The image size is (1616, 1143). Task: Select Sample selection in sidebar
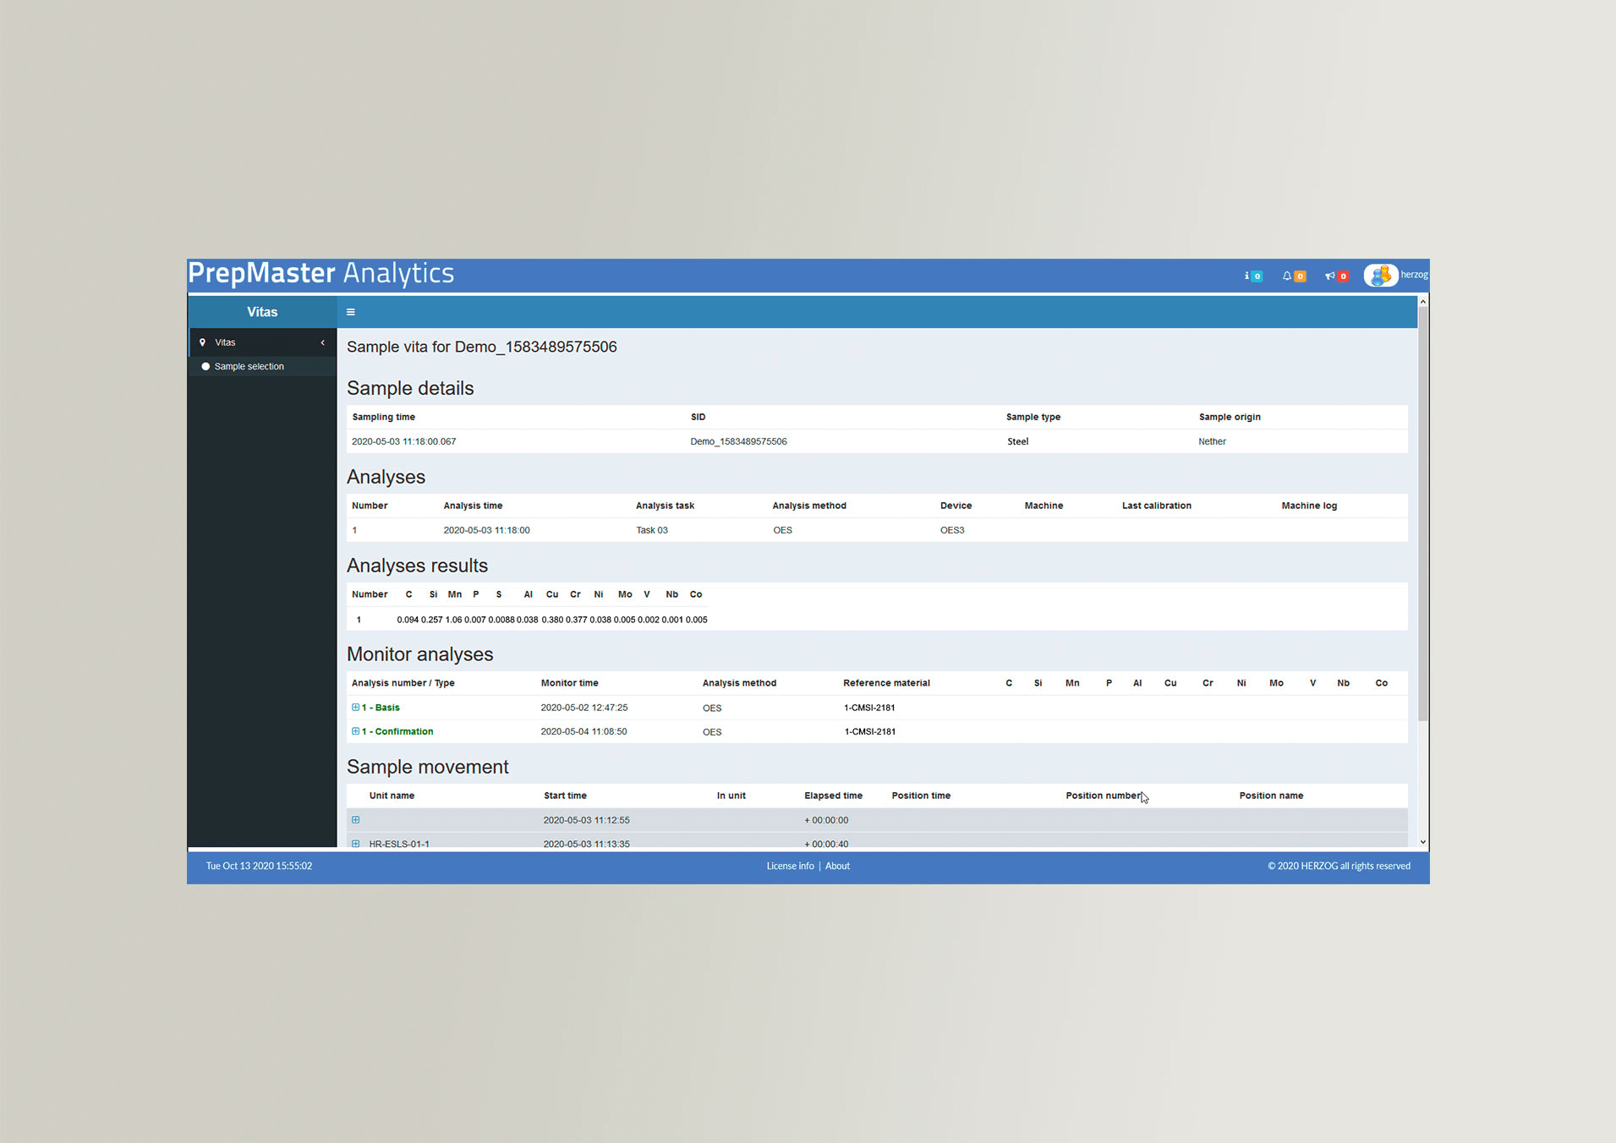pyautogui.click(x=249, y=366)
